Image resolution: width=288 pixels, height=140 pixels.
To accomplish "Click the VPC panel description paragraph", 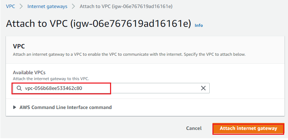I will coord(129,55).
